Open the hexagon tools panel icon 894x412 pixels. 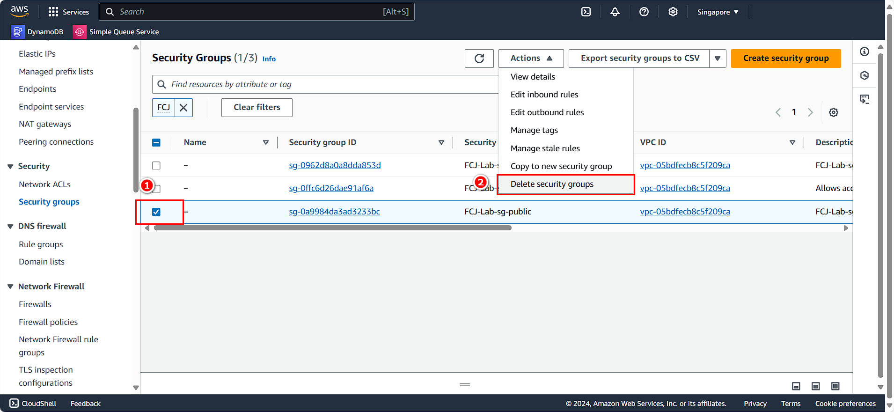click(x=865, y=75)
